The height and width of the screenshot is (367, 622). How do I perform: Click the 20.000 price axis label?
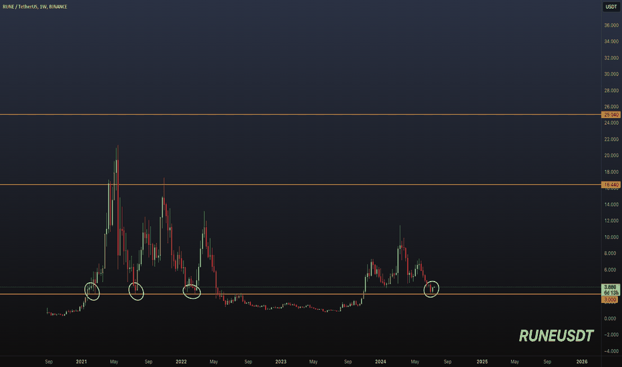(611, 155)
